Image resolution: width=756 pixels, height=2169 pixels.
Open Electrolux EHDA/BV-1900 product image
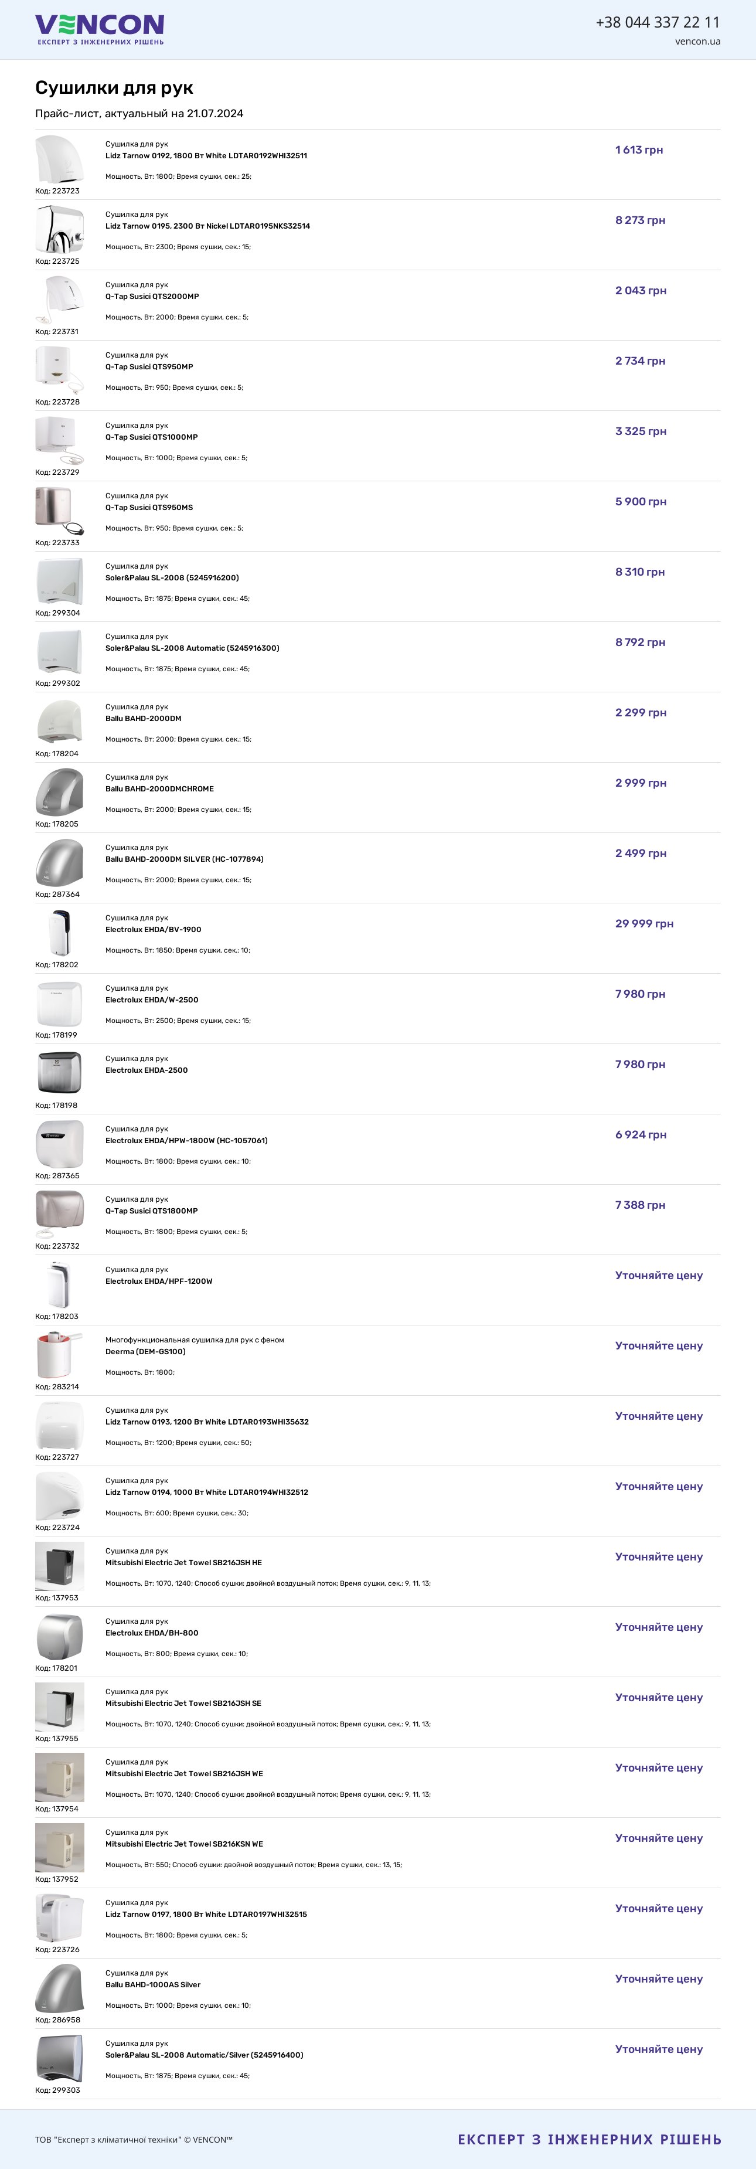click(x=60, y=933)
